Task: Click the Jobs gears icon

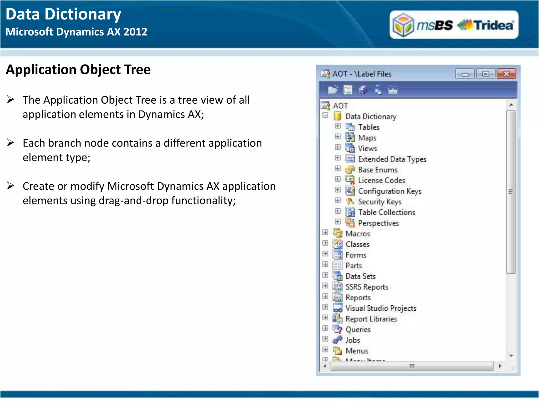Action: [x=338, y=340]
